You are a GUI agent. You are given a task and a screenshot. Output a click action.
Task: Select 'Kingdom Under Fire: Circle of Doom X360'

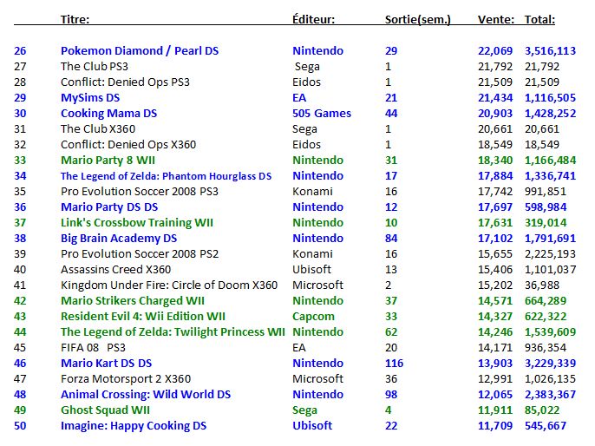169,285
